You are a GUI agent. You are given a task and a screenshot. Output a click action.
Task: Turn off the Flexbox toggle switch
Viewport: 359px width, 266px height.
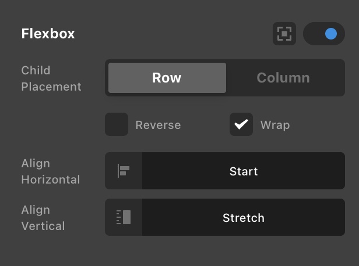pos(323,34)
